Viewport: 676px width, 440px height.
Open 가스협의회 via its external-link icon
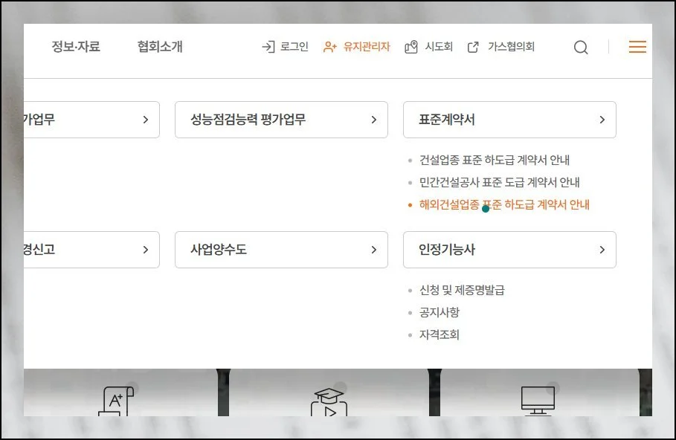pyautogui.click(x=473, y=46)
